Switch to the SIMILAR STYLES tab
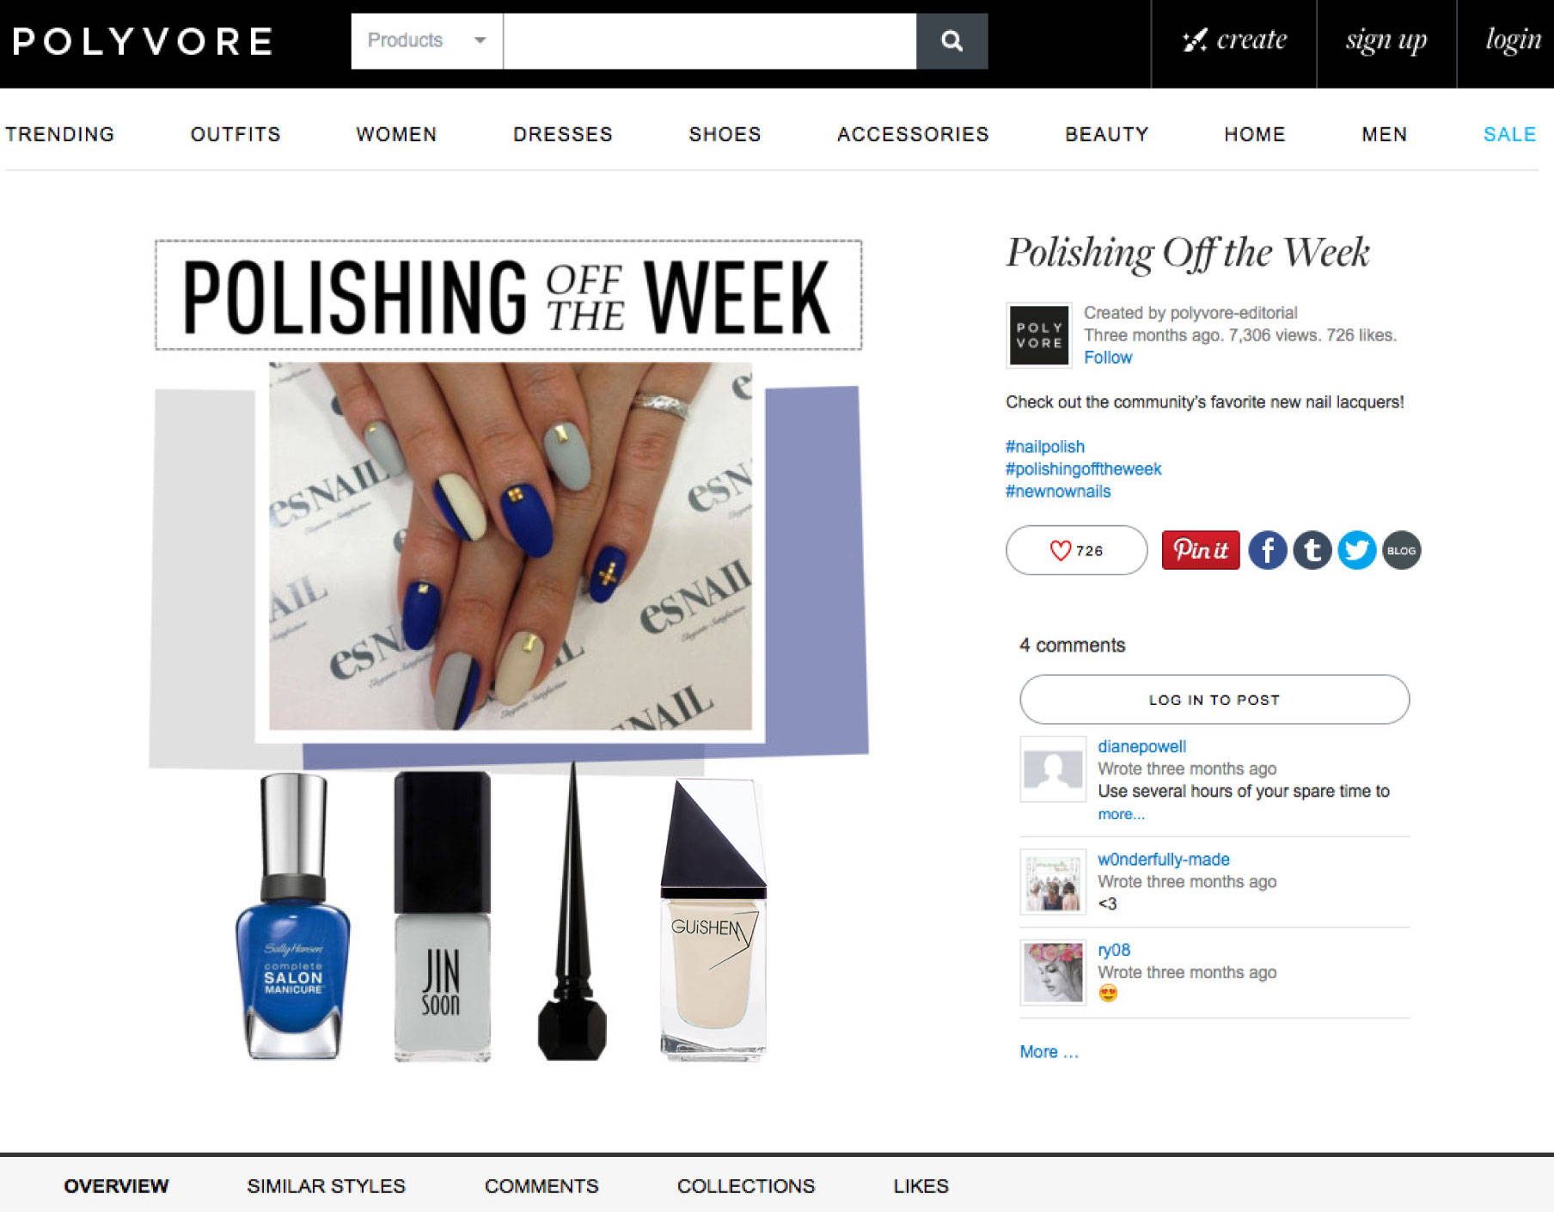 pos(326,1185)
